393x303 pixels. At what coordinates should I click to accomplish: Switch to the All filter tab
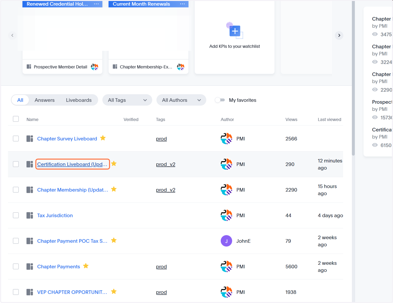(20, 100)
